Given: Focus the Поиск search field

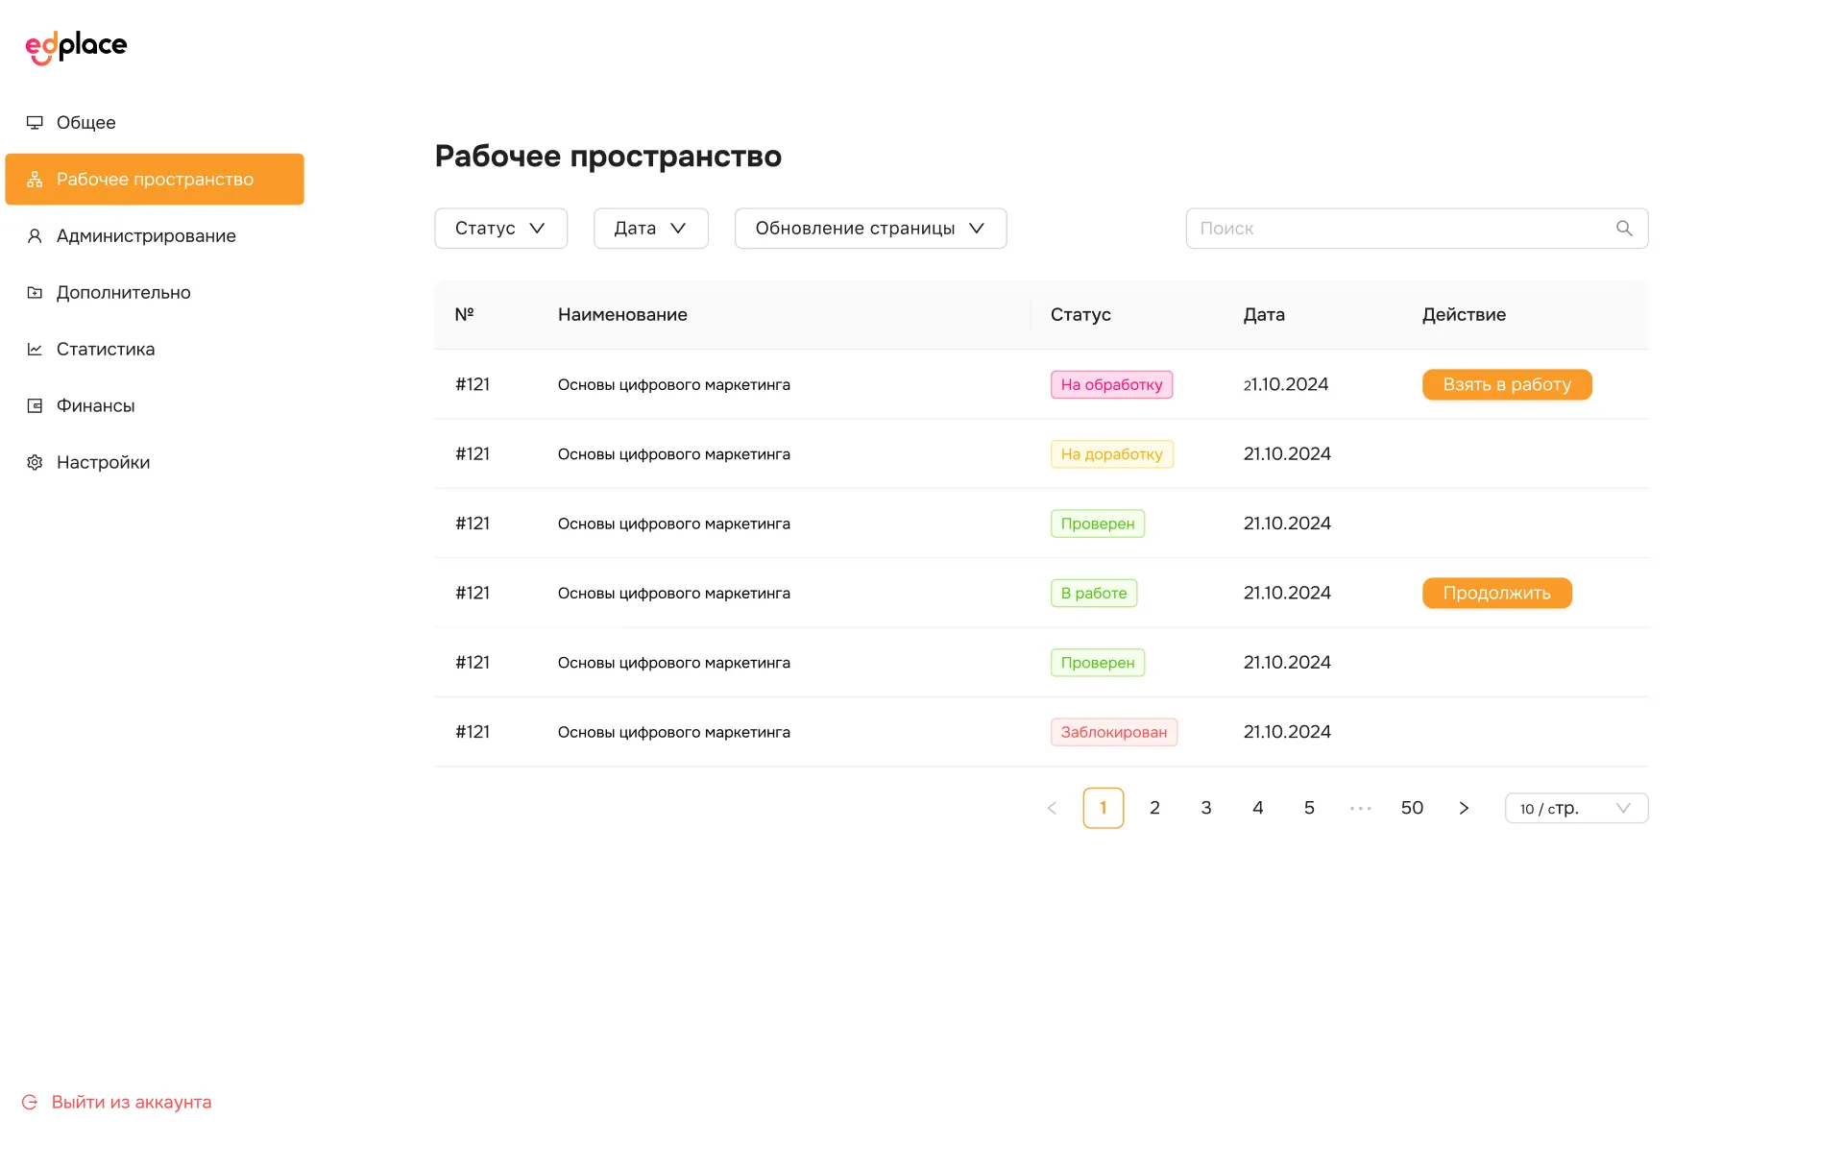Looking at the screenshot, I should [x=1417, y=228].
